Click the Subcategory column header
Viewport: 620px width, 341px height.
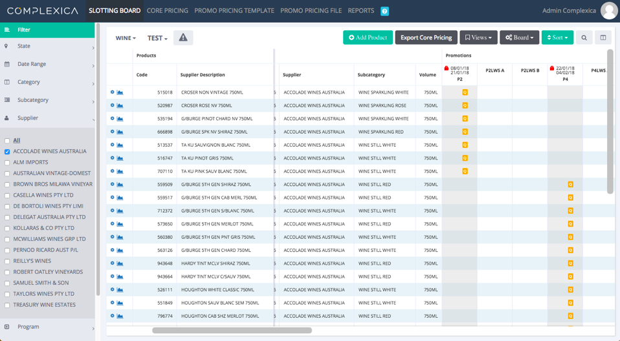coord(371,75)
